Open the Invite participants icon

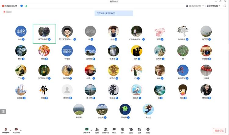tap(97, 130)
